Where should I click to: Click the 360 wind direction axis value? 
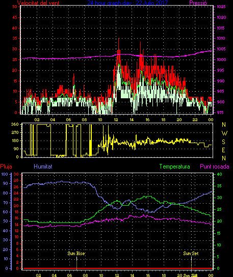[15, 124]
